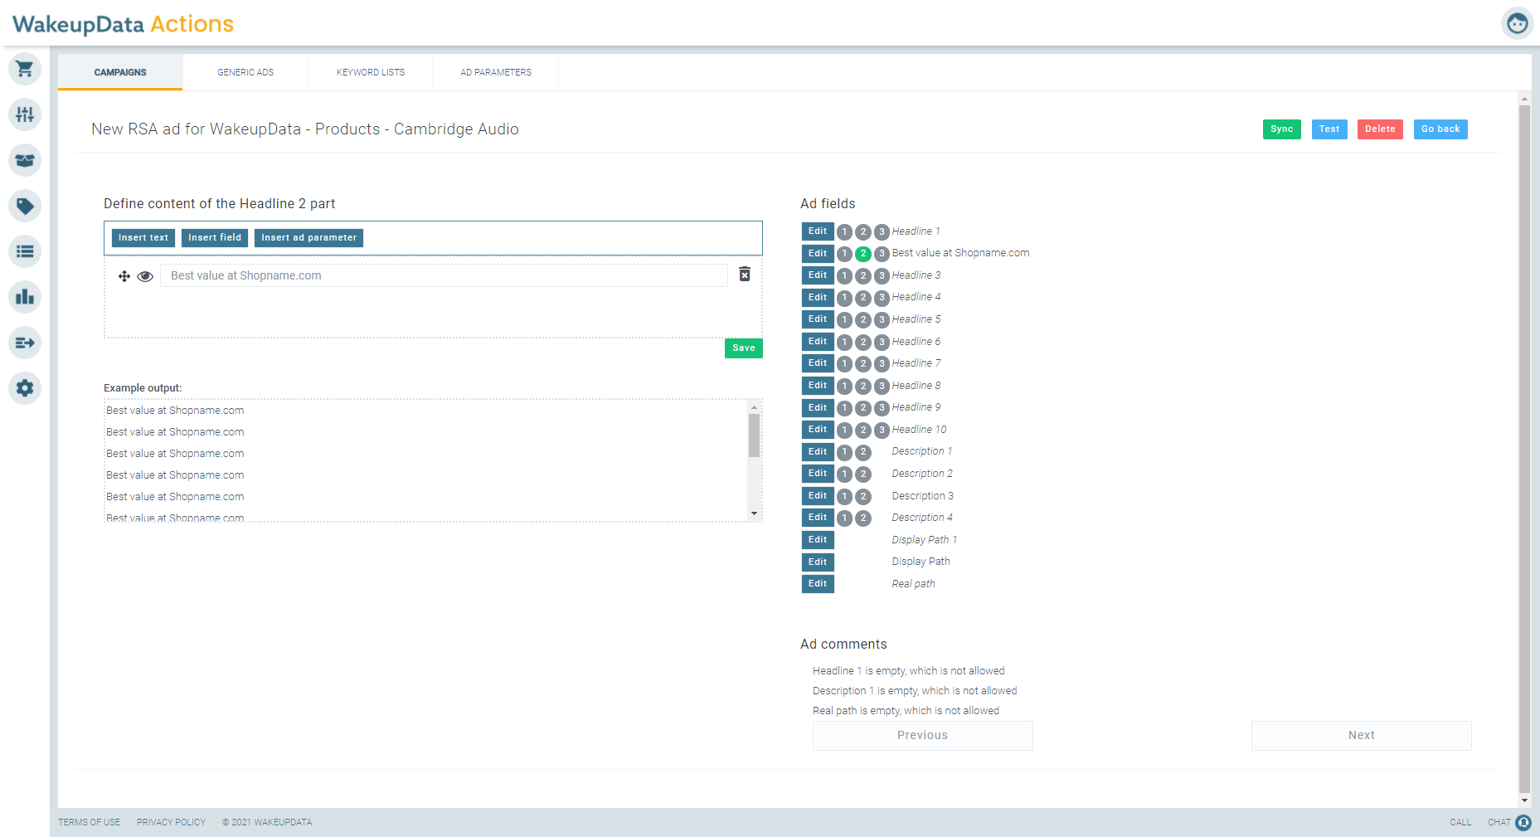The image size is (1540, 837).
Task: Click 'Description 1 is empty' comment
Action: [915, 691]
